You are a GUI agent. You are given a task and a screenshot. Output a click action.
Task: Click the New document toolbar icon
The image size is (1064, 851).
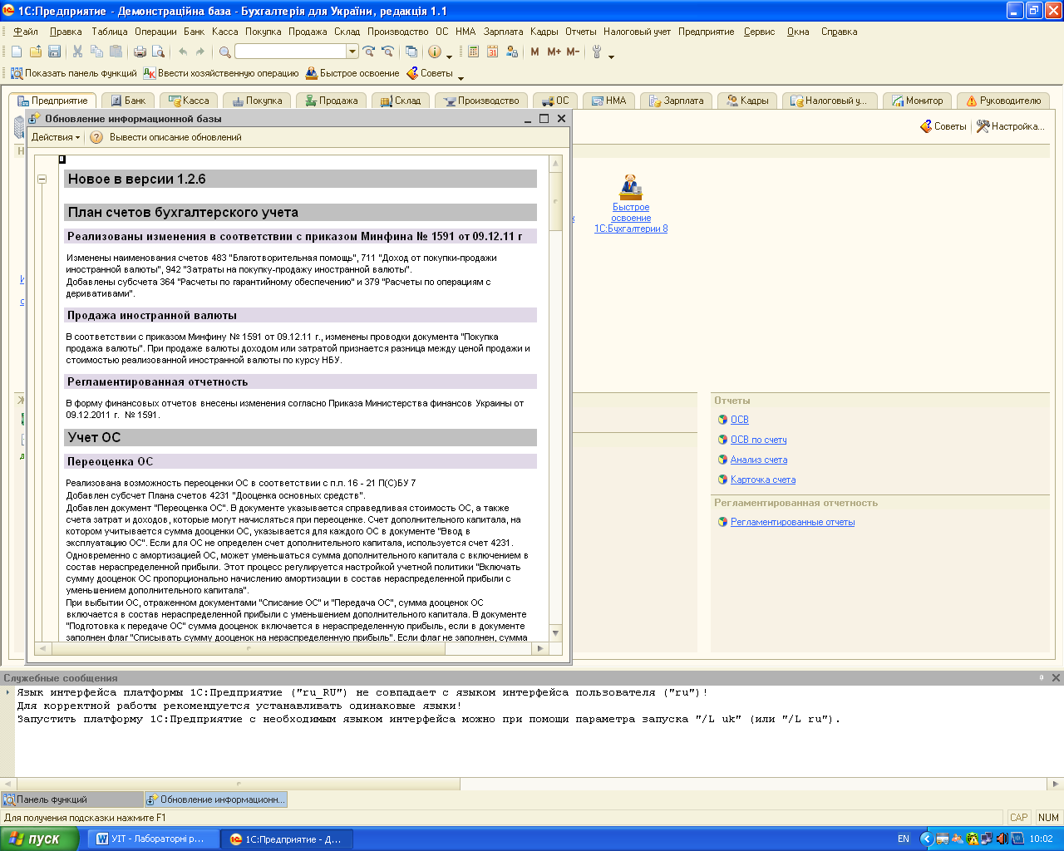(x=17, y=52)
